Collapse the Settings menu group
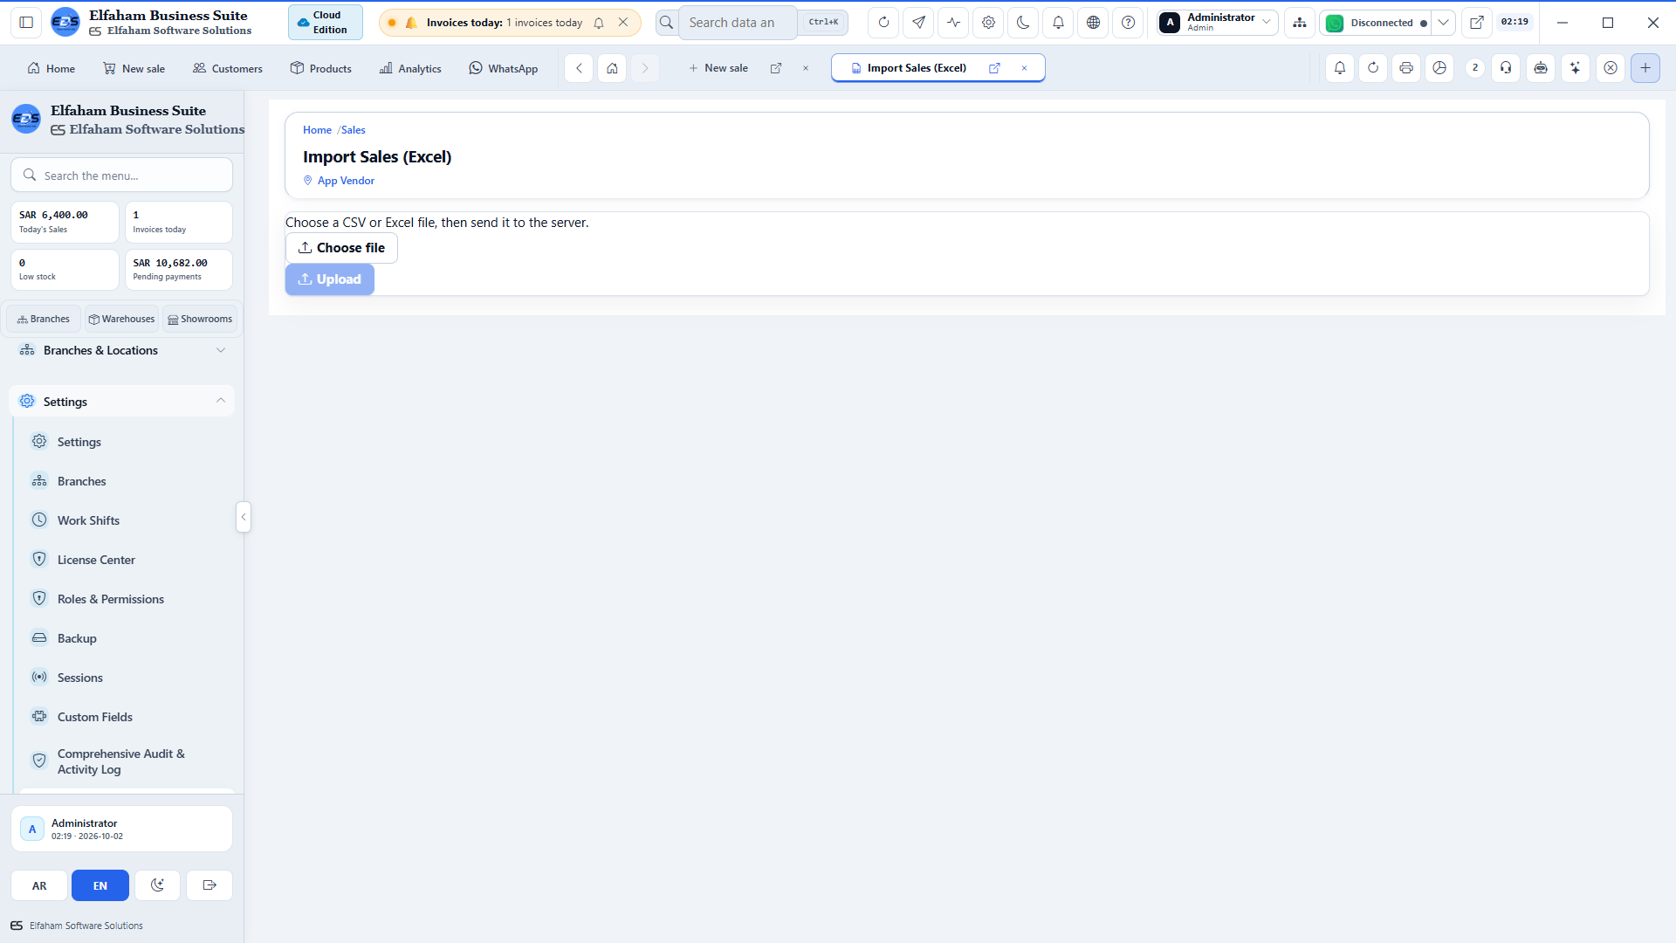 [x=122, y=401]
